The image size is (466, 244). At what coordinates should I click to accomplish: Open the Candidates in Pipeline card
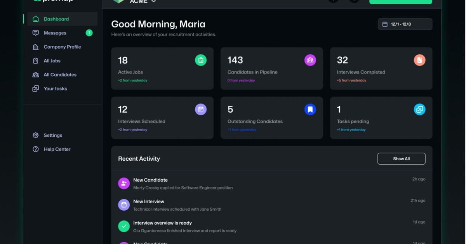272,69
